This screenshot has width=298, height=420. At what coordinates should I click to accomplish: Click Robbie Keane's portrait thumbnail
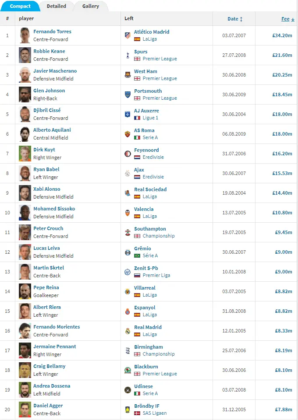(x=25, y=55)
